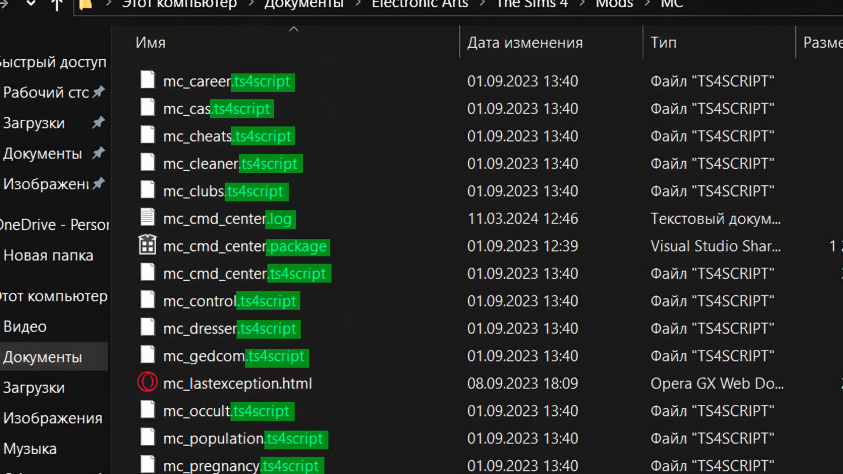Click the mc_pregnancy.ts4script file icon
Viewport: 843px width, 474px height.
147,464
